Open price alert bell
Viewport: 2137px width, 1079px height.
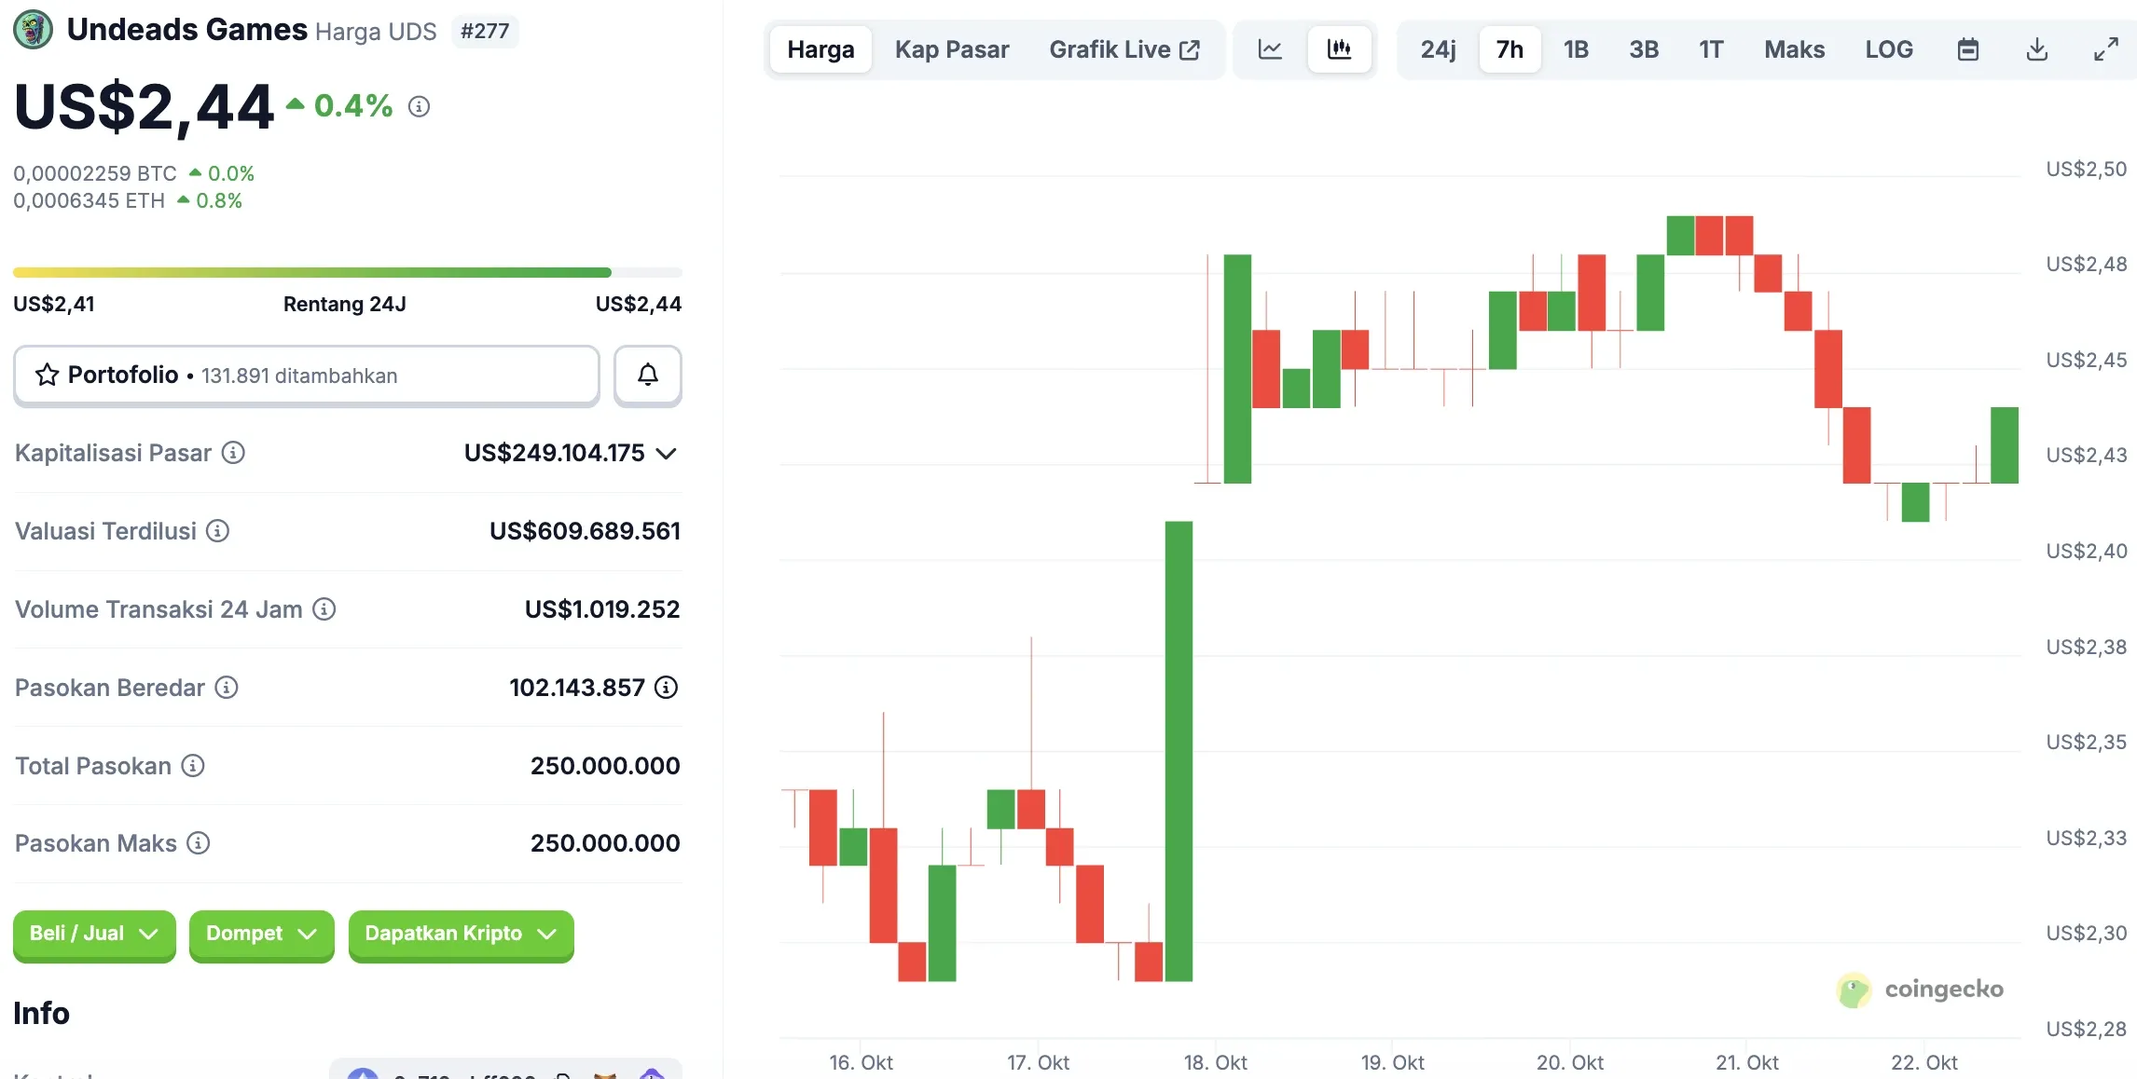point(647,376)
